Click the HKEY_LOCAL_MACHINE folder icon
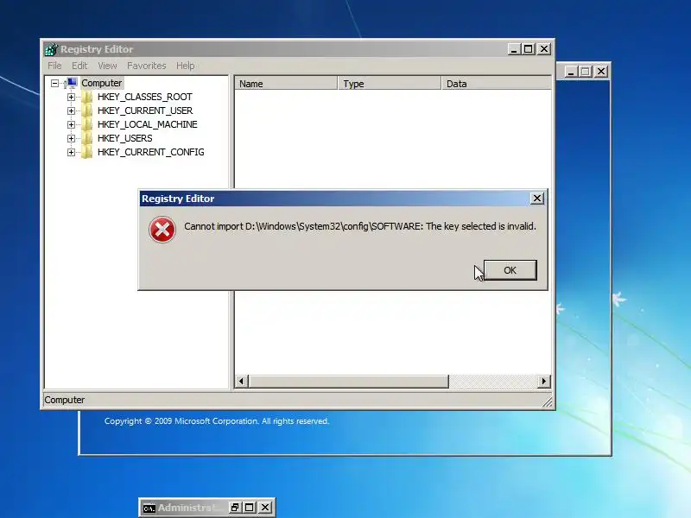This screenshot has height=518, width=691. point(87,124)
